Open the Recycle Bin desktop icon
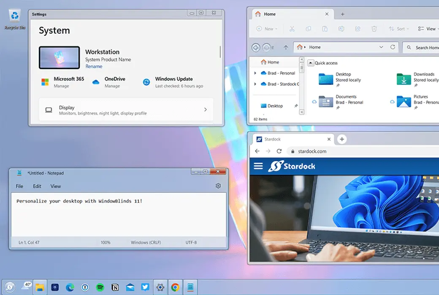439x295 pixels. 14,19
